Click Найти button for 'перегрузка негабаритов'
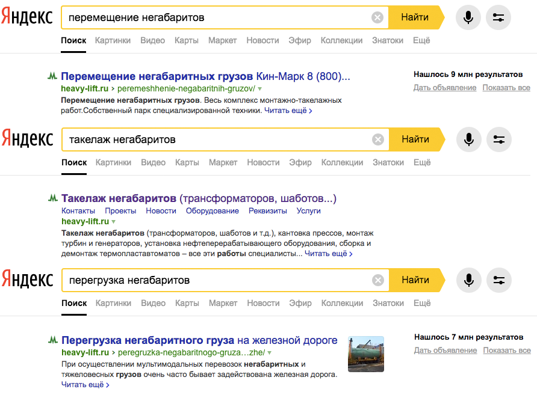This screenshot has height=395, width=537. pos(417,280)
